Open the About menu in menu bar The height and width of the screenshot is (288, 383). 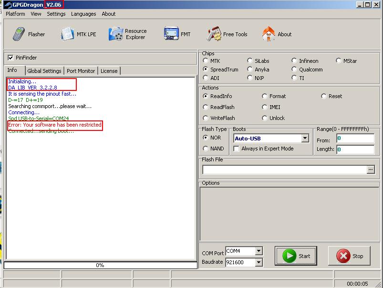click(109, 14)
